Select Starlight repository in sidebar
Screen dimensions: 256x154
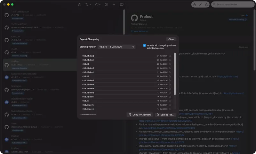pyautogui.click(x=40, y=90)
